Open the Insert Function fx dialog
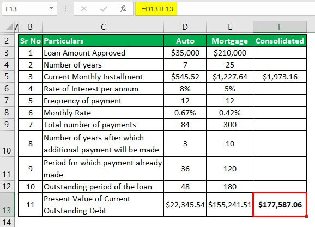 coord(123,9)
